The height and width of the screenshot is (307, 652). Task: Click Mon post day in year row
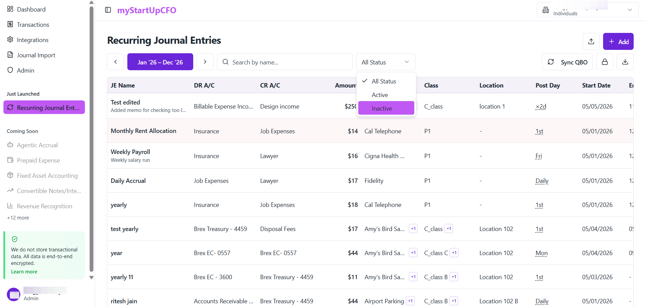pos(542,253)
